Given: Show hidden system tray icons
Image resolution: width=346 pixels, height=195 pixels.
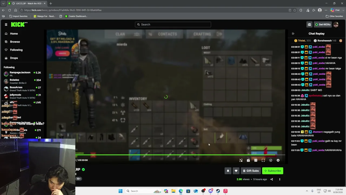Looking at the screenshot, I should pos(307,191).
